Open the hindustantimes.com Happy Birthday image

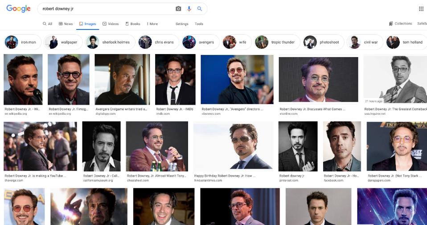coord(233,146)
